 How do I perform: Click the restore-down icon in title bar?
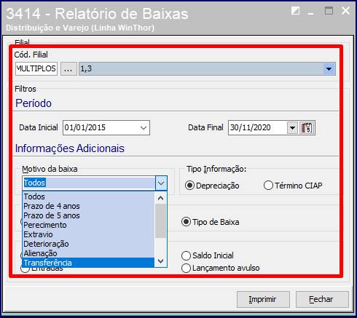295,11
